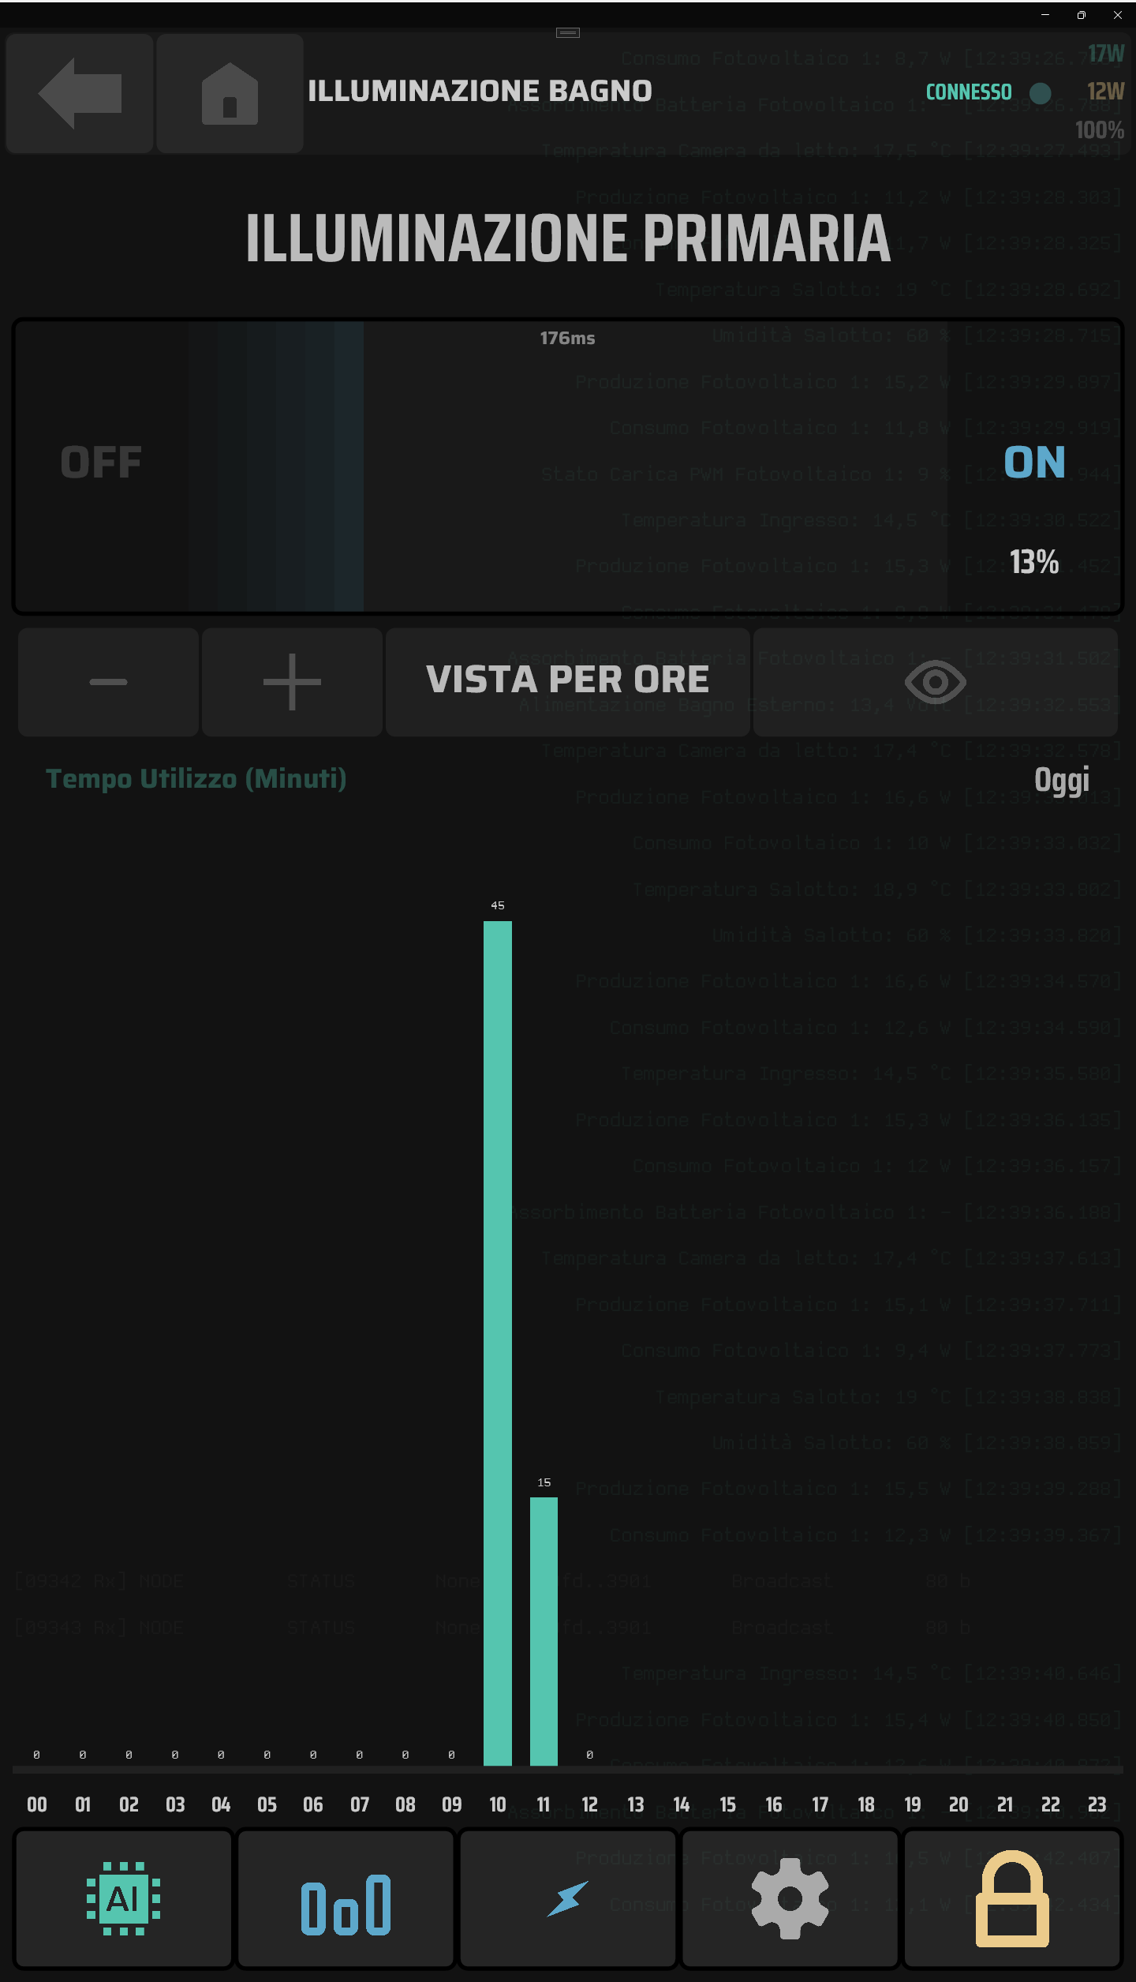Open Tempo Utilizzo (Minuti) metric selector

pyautogui.click(x=196, y=779)
